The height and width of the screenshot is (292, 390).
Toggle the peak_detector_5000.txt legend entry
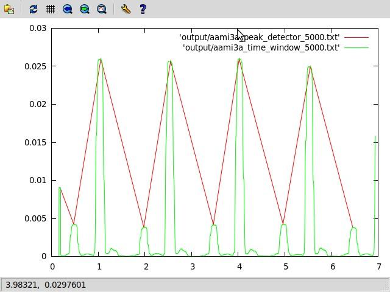click(260, 37)
